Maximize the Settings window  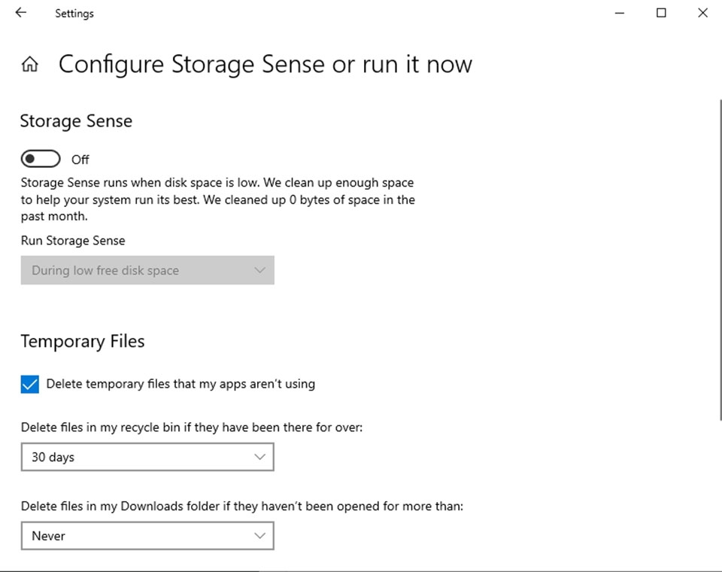(661, 13)
